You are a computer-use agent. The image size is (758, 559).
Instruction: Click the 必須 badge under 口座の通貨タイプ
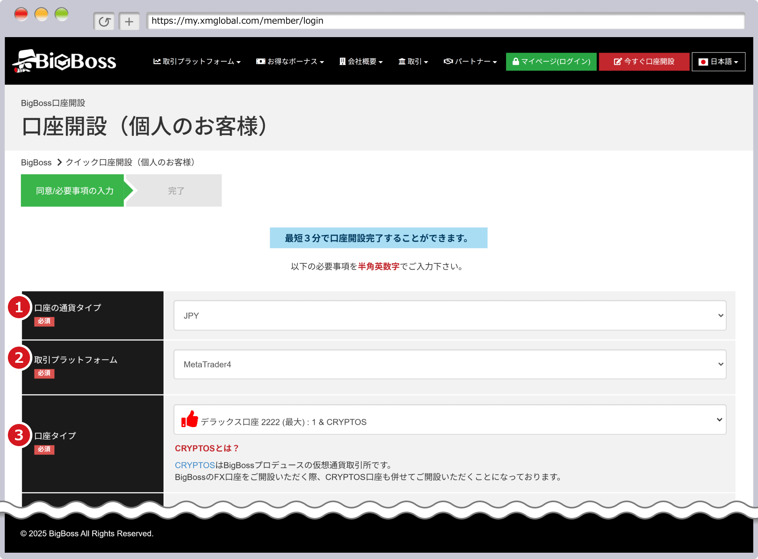coord(44,321)
